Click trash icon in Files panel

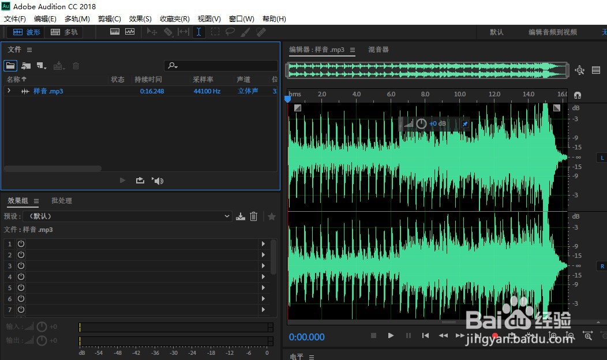[76, 66]
